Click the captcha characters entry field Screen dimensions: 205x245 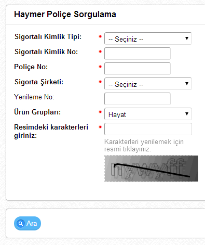[x=148, y=129]
